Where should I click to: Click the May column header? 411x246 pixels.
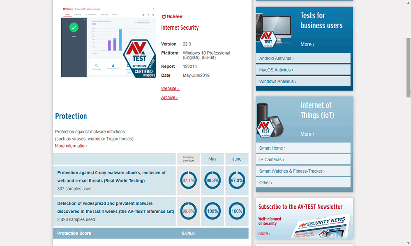tap(212, 159)
